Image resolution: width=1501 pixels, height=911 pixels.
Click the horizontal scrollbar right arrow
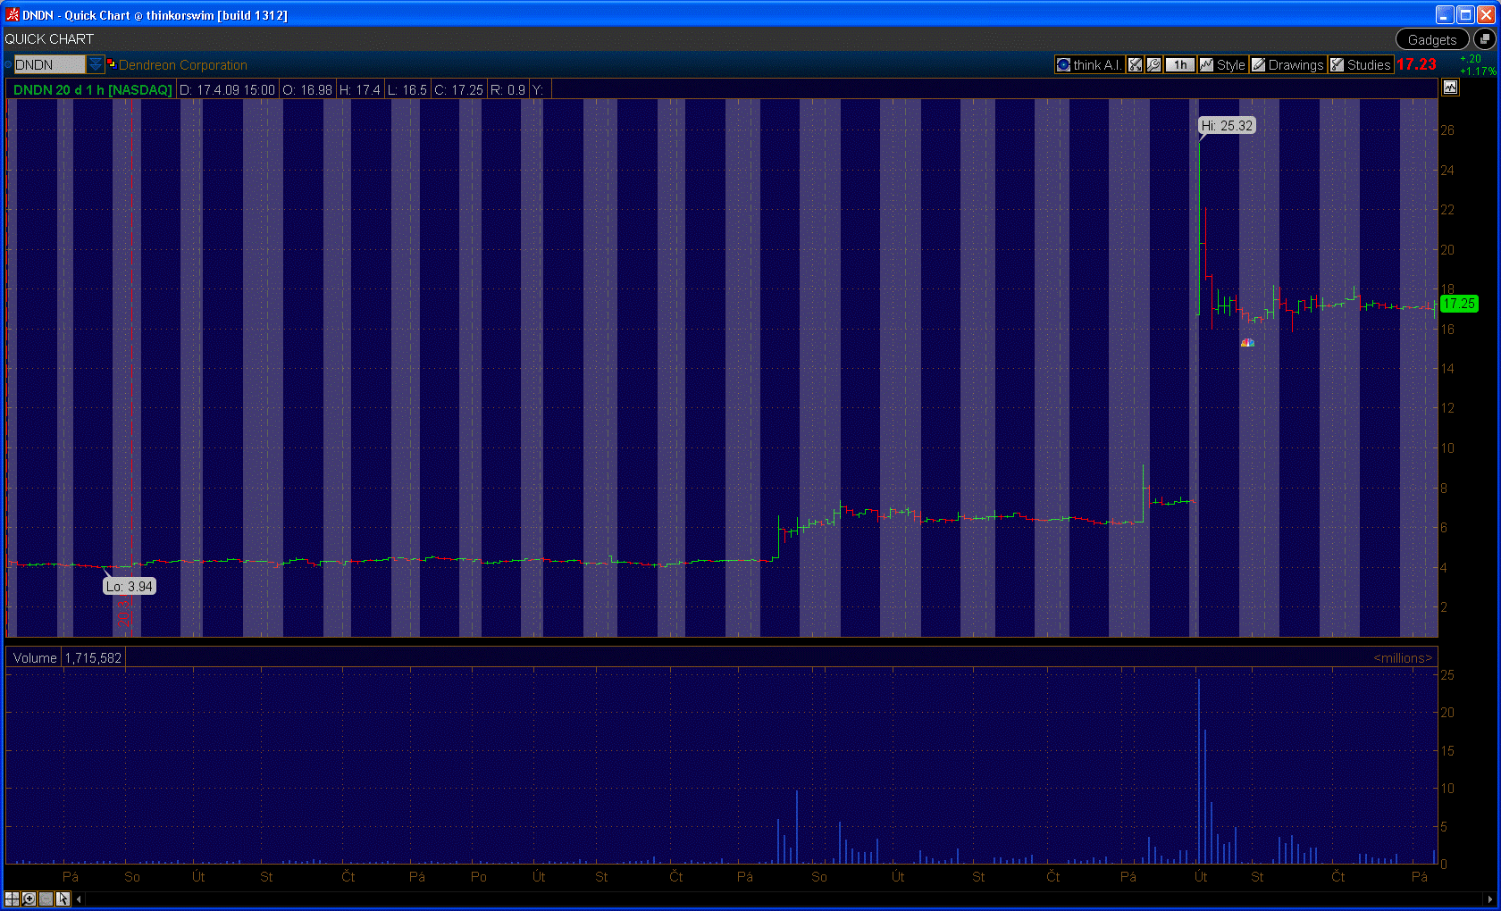click(x=1489, y=898)
